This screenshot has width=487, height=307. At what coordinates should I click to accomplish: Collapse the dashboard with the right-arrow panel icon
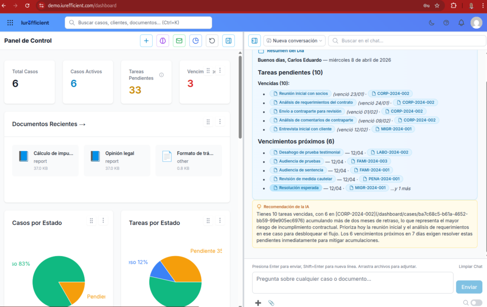(229, 41)
